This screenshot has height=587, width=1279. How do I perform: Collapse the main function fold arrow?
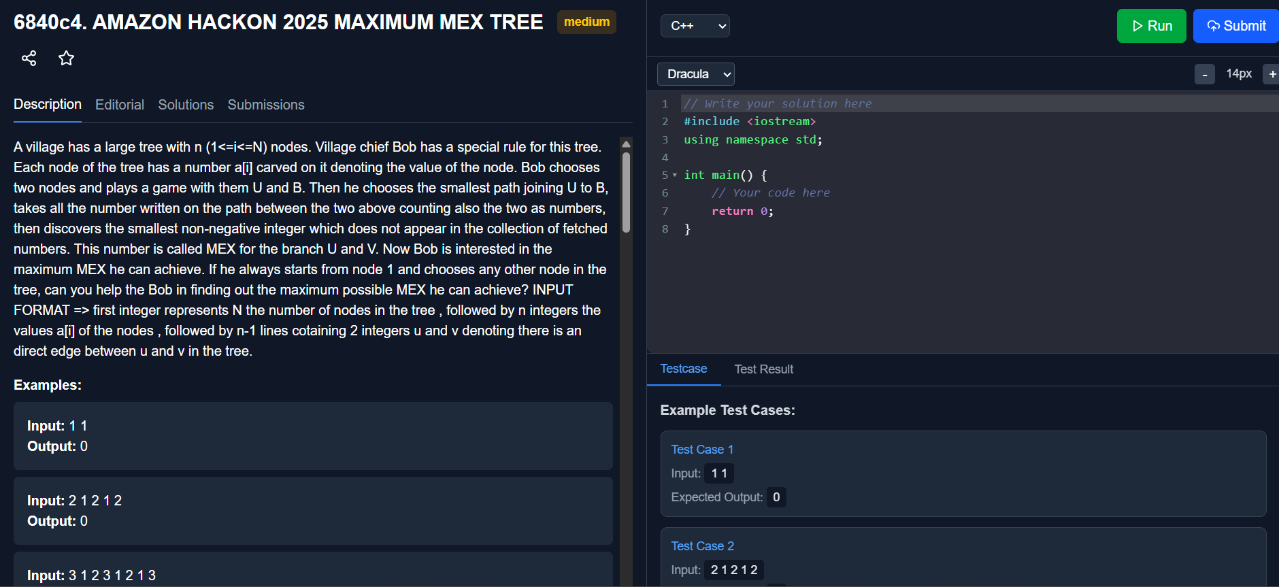click(x=675, y=175)
